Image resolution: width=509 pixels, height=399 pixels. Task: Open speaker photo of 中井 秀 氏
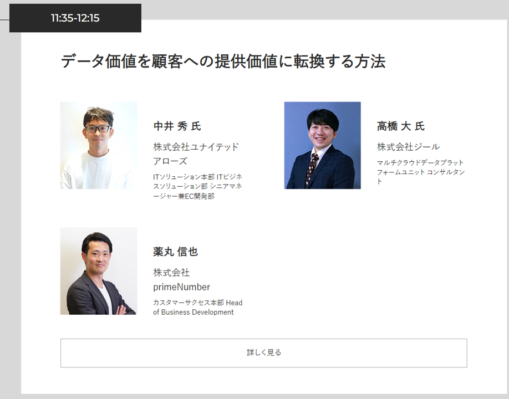tap(99, 145)
